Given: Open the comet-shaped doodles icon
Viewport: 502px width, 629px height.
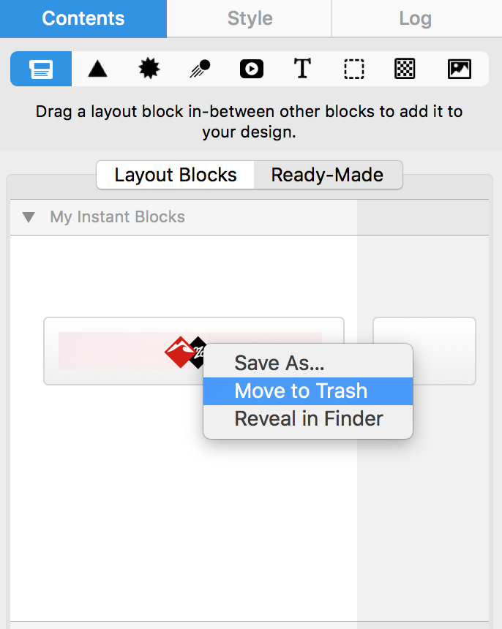Looking at the screenshot, I should tap(201, 69).
